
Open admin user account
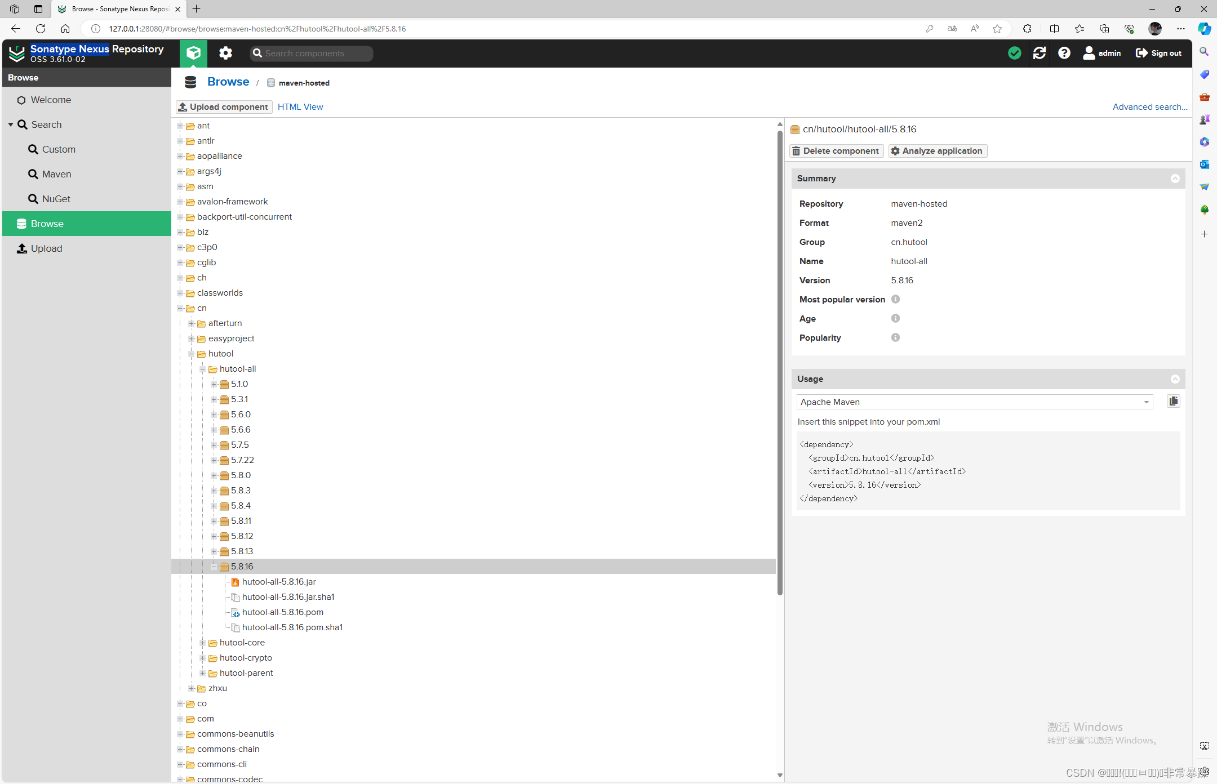[1102, 53]
